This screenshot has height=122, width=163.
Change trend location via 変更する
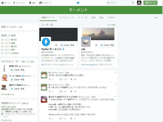[x=25, y=103]
